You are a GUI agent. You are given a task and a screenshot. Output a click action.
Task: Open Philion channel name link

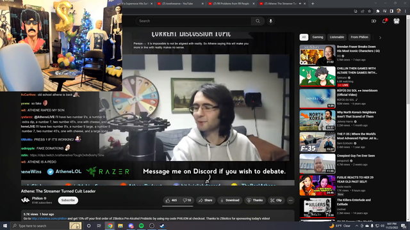point(37,199)
